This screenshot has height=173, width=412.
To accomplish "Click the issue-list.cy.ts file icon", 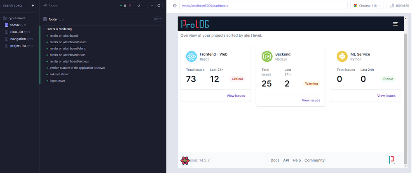I will [x=7, y=32].
